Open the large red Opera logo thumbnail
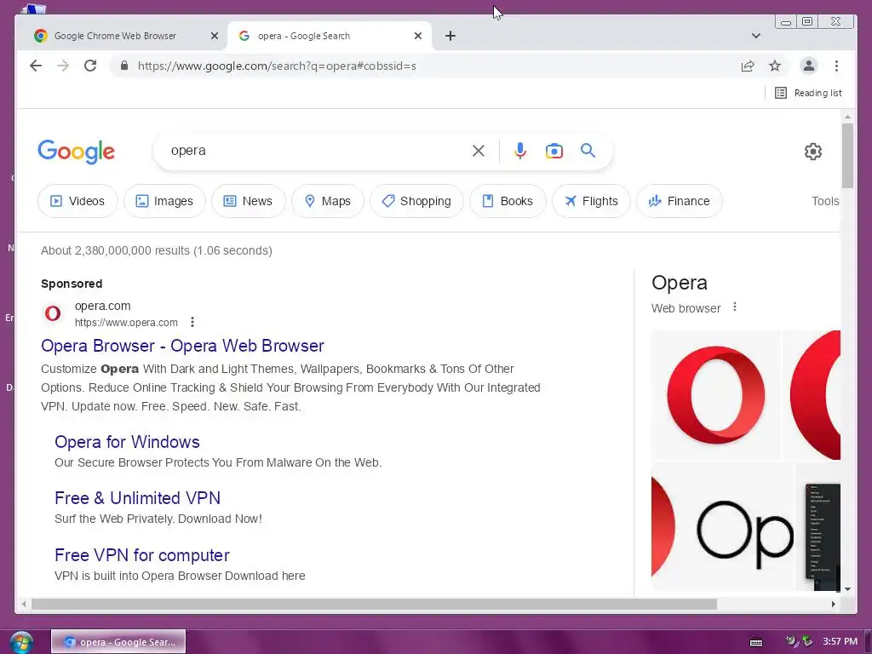The height and width of the screenshot is (654, 872). coord(715,395)
